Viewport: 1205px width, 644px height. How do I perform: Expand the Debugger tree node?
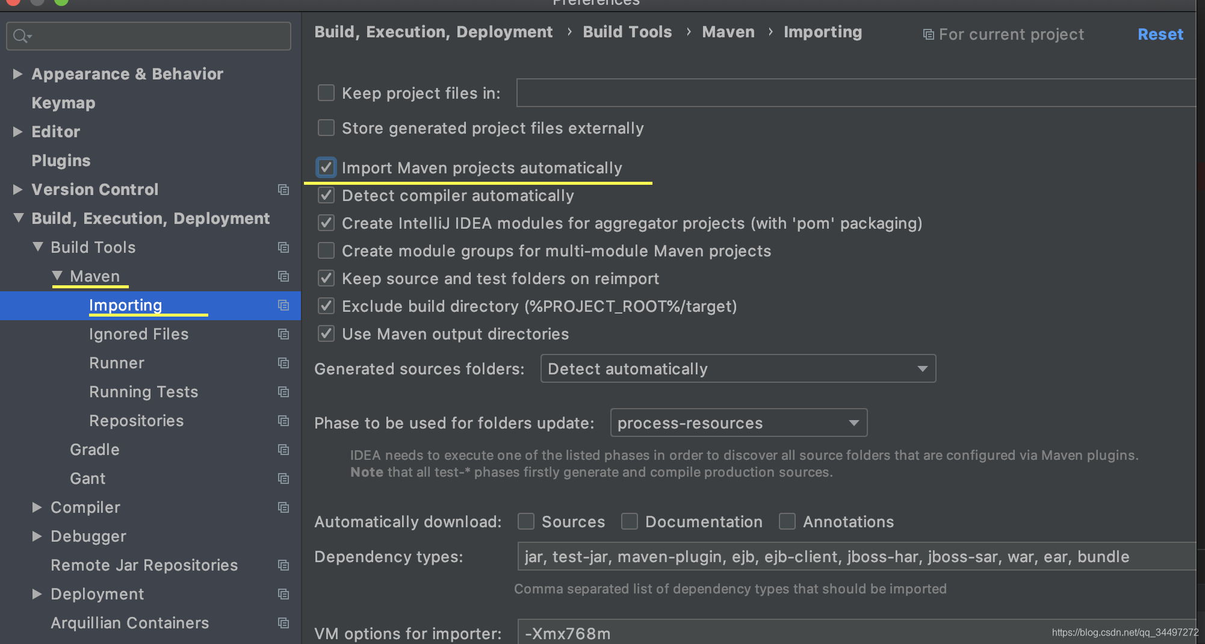[x=37, y=536]
